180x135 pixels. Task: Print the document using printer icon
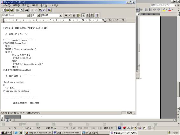(17, 10)
